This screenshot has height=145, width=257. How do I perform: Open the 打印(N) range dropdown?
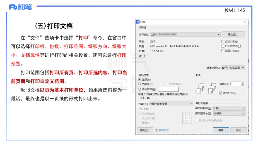point(171,104)
